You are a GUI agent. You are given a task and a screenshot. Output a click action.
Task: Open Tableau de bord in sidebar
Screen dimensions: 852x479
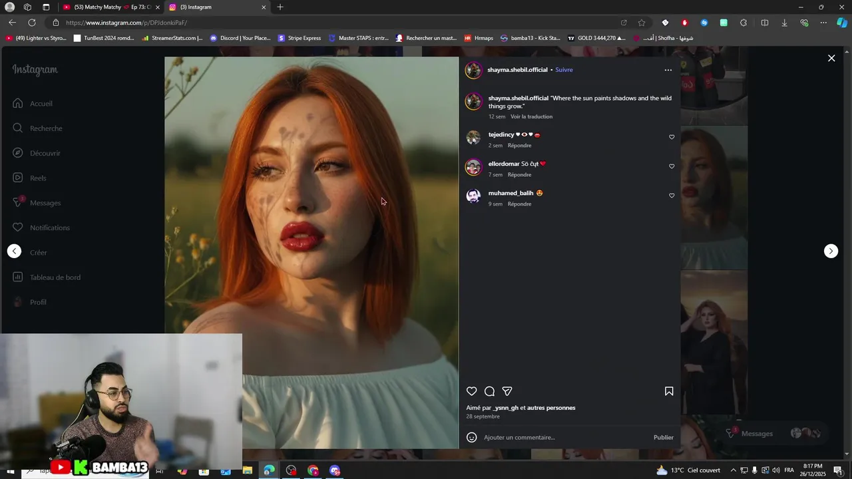pos(47,277)
